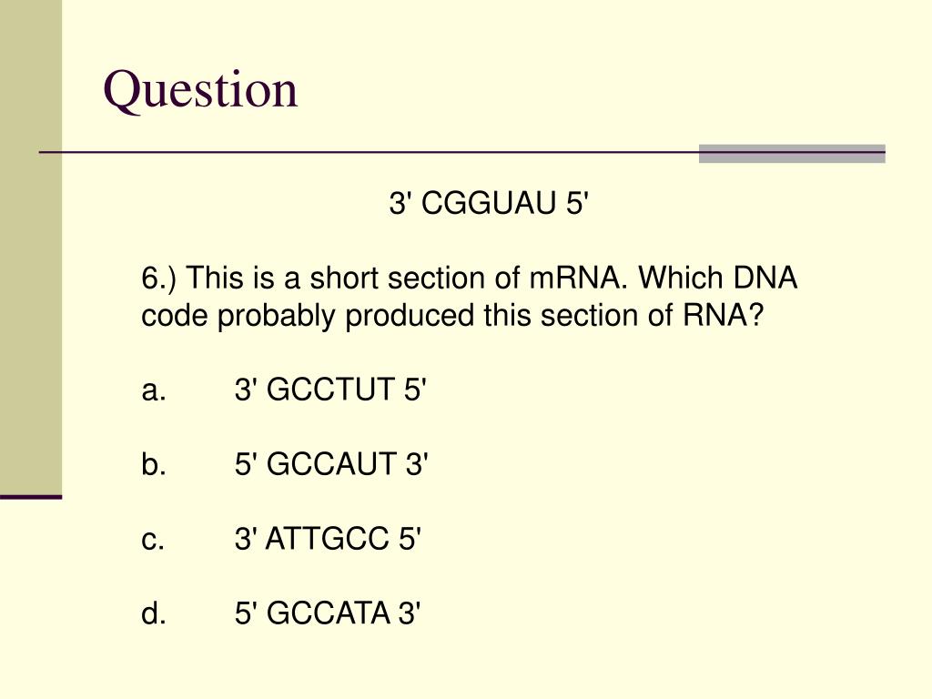Click the "Question" slide title
Viewport: 932px width, 699px height.
coord(200,90)
